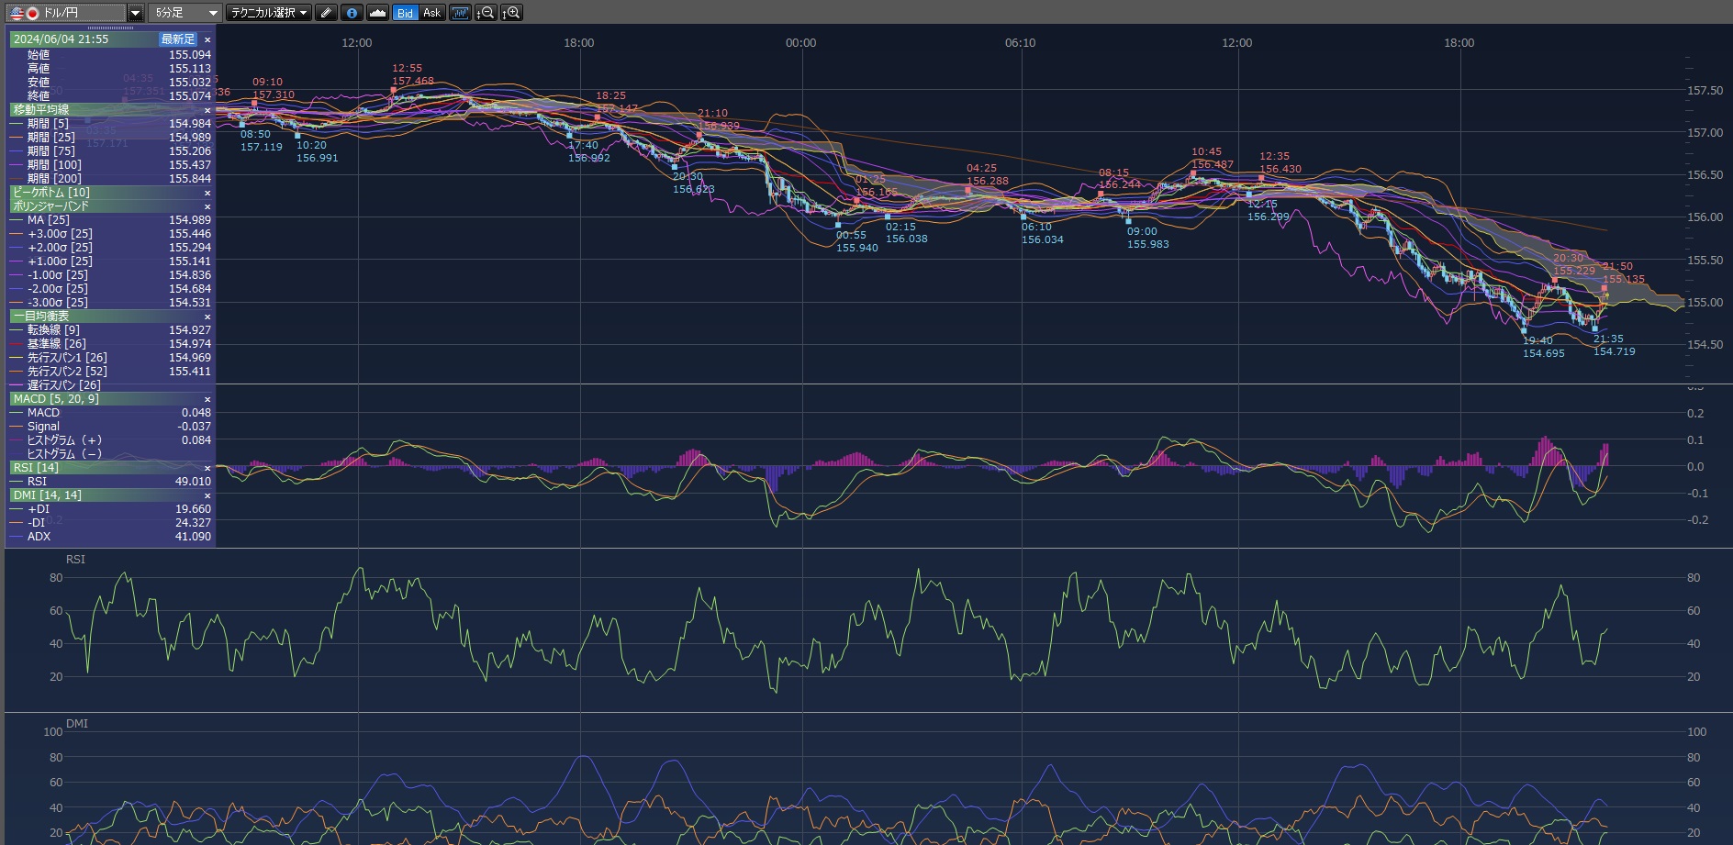Click the vertical zoom out magnifier

coord(486,13)
